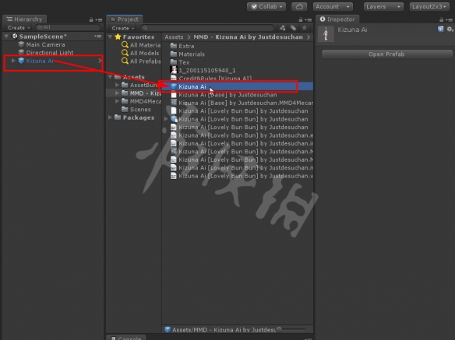The height and width of the screenshot is (340, 455).
Task: Open the SampleScene context menu icon
Action: [98, 37]
